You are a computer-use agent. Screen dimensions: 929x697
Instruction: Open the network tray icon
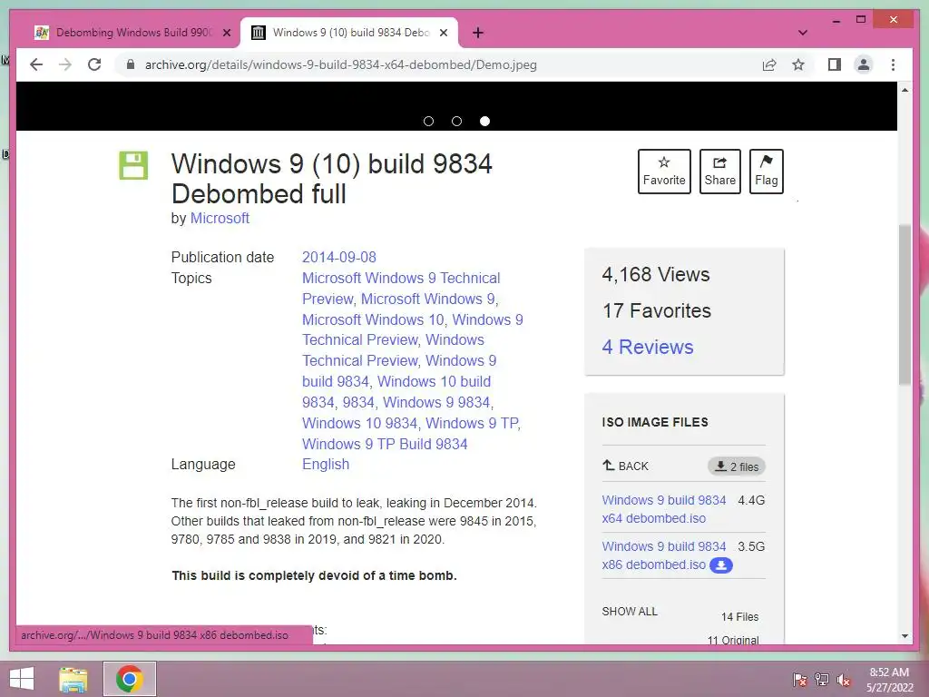coord(822,679)
